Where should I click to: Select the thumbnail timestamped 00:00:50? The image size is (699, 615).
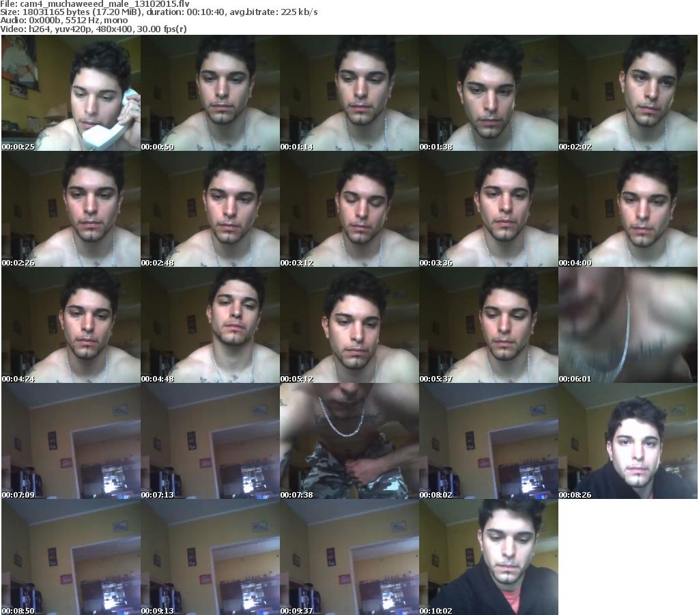tap(210, 93)
